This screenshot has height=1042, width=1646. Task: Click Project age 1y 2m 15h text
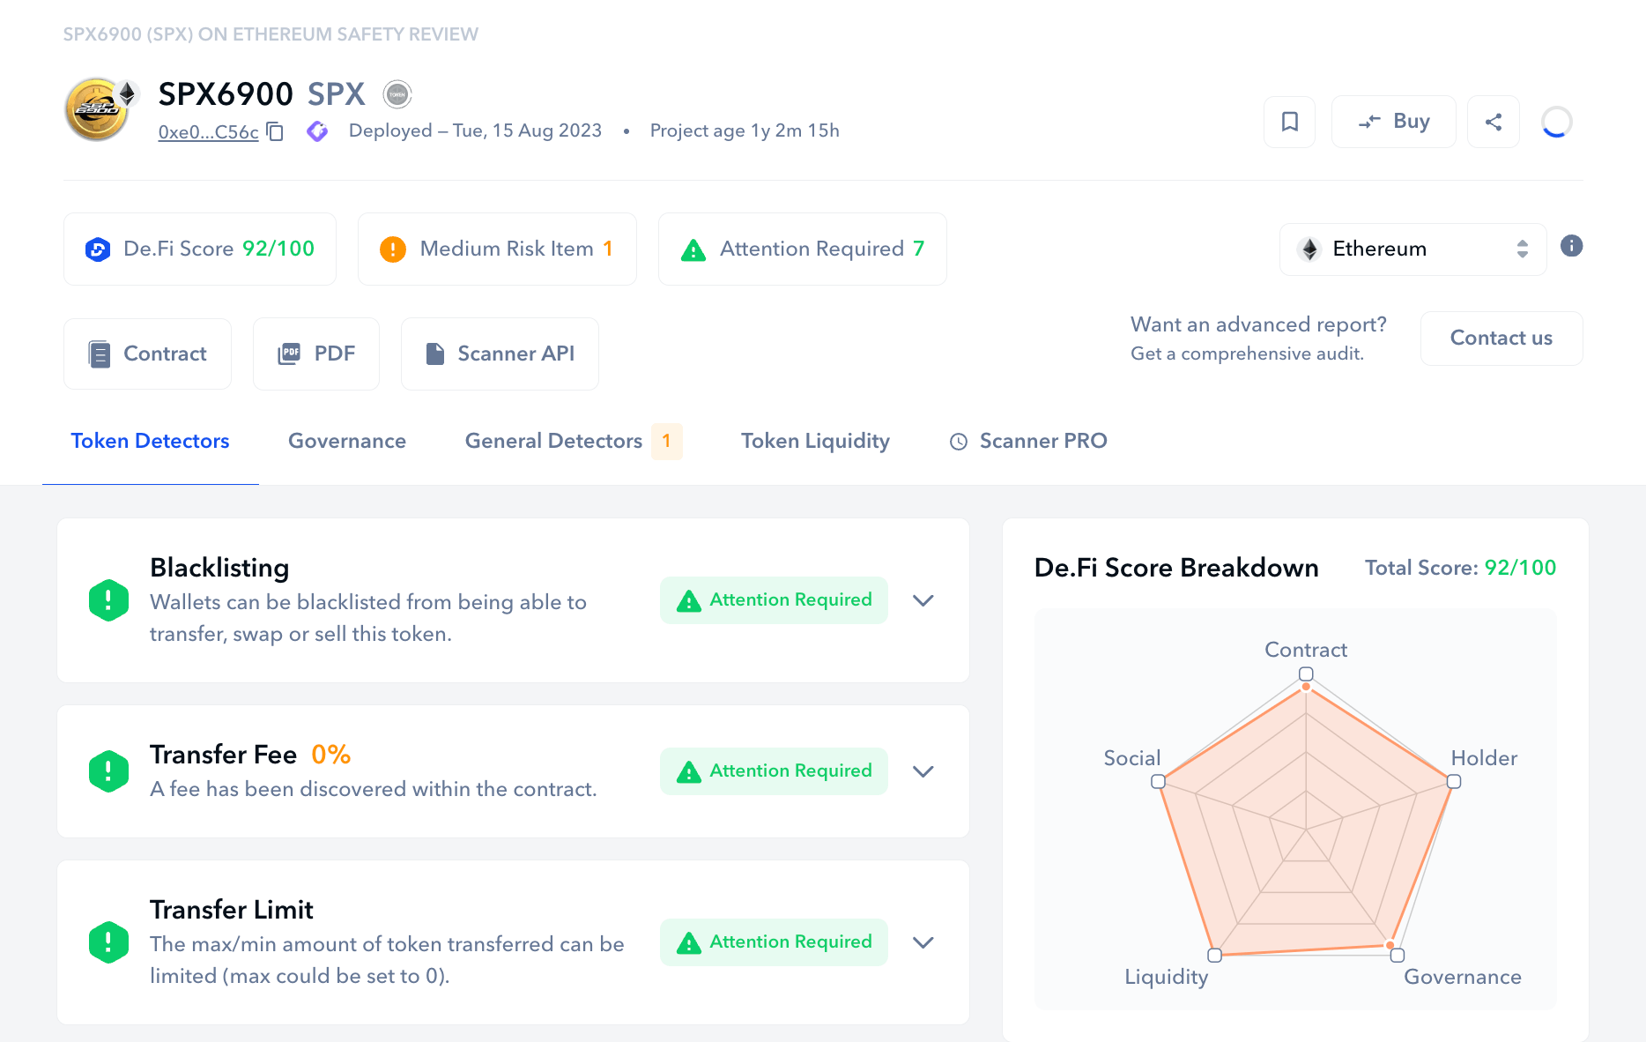click(x=745, y=130)
